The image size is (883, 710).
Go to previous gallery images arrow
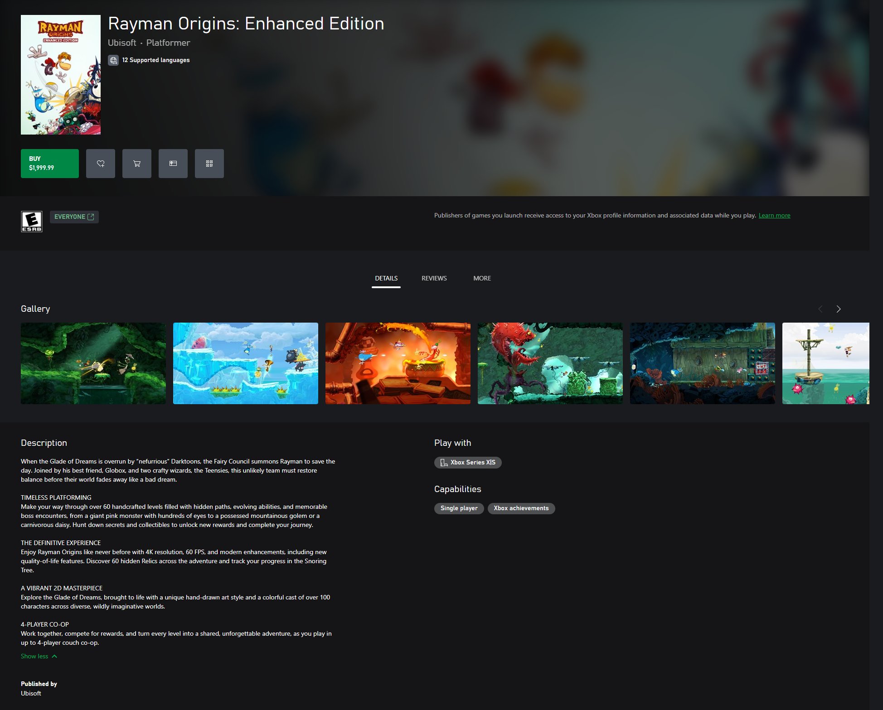820,309
